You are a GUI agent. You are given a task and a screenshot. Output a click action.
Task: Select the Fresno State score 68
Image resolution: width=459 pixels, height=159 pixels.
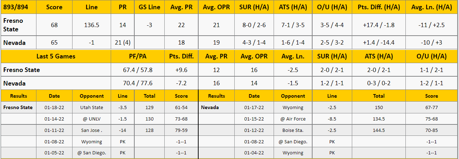coord(54,25)
